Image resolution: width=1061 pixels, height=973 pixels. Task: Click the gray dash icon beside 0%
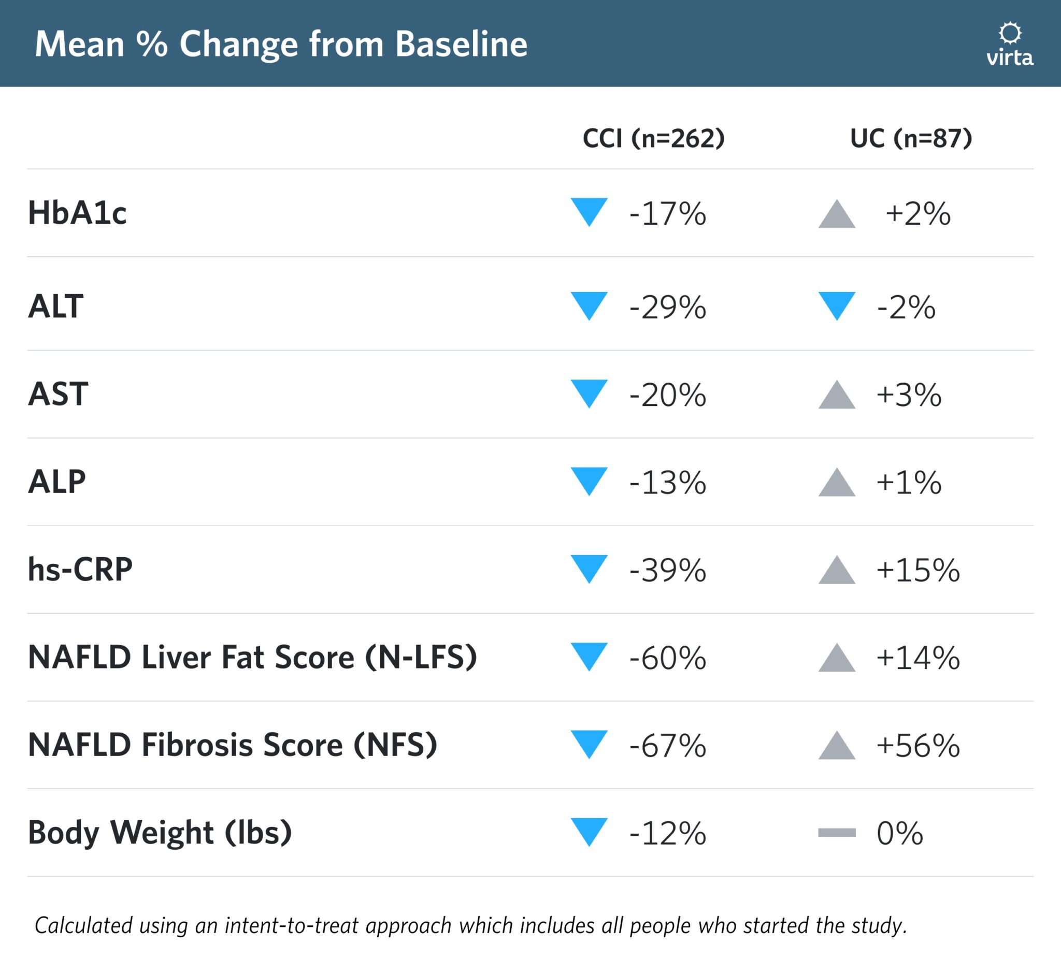pos(837,833)
